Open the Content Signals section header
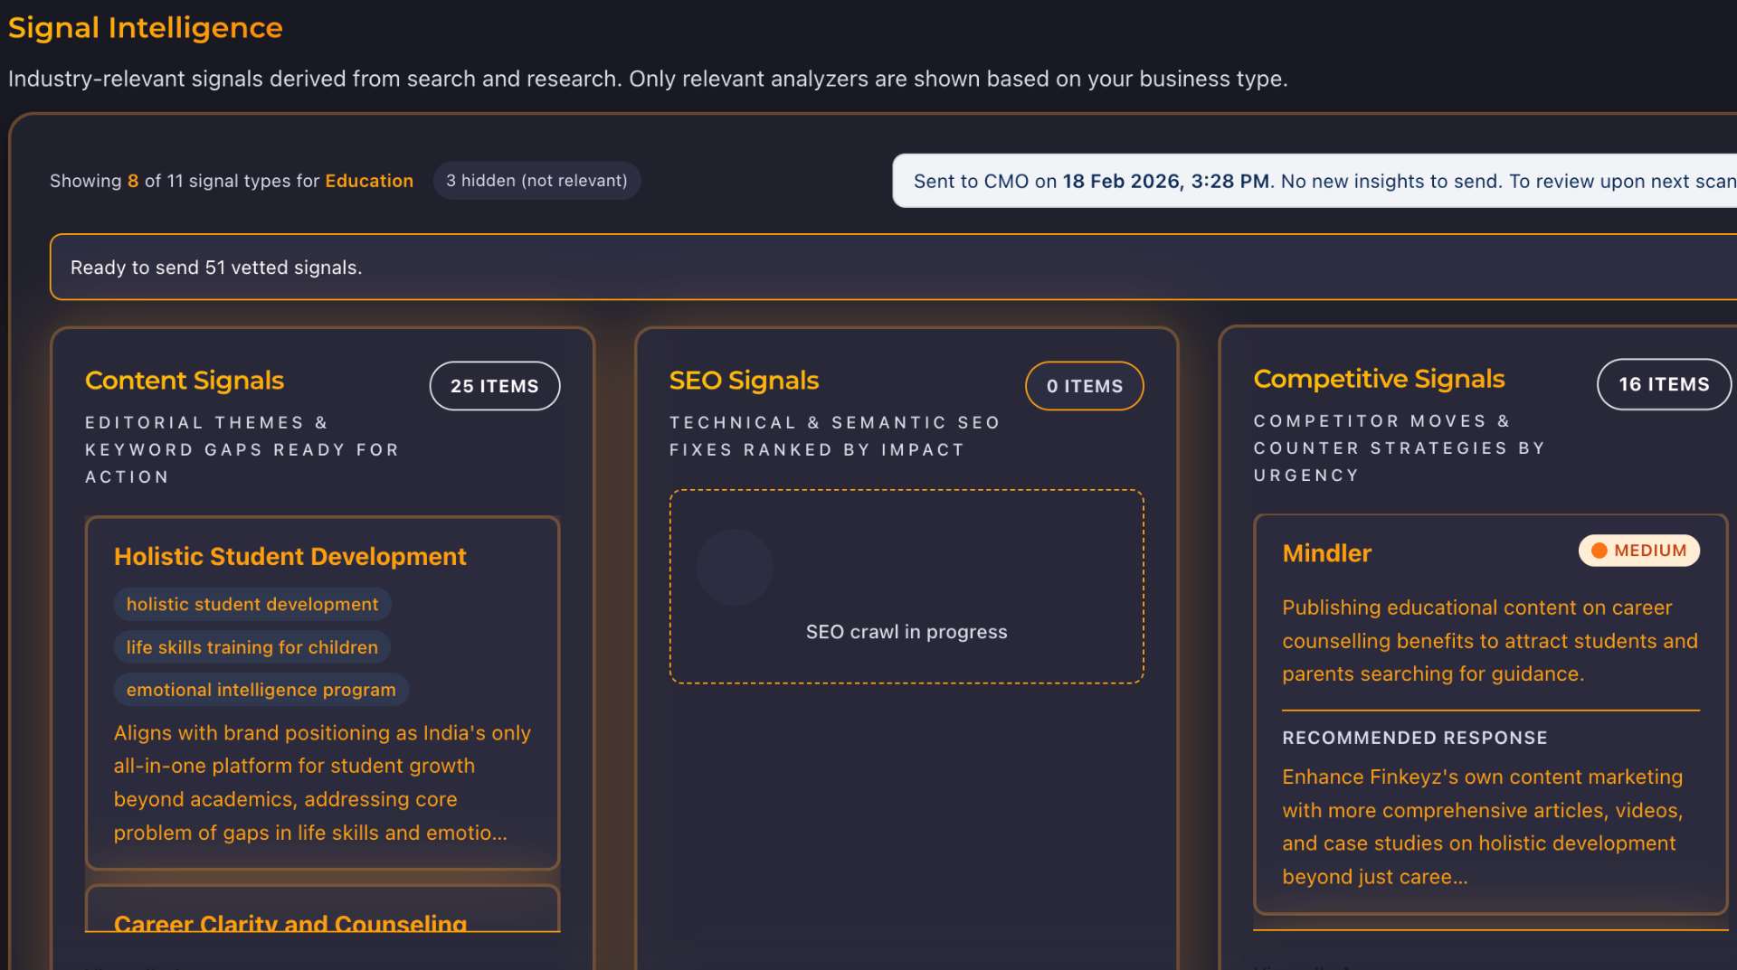 [184, 381]
